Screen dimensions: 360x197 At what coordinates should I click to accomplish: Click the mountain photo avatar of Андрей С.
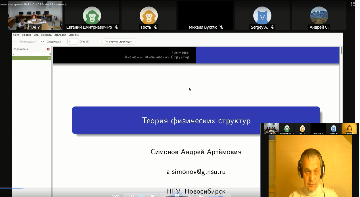pos(319,16)
